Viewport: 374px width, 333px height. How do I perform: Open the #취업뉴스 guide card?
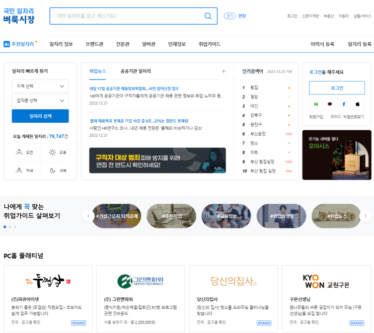[337, 216]
